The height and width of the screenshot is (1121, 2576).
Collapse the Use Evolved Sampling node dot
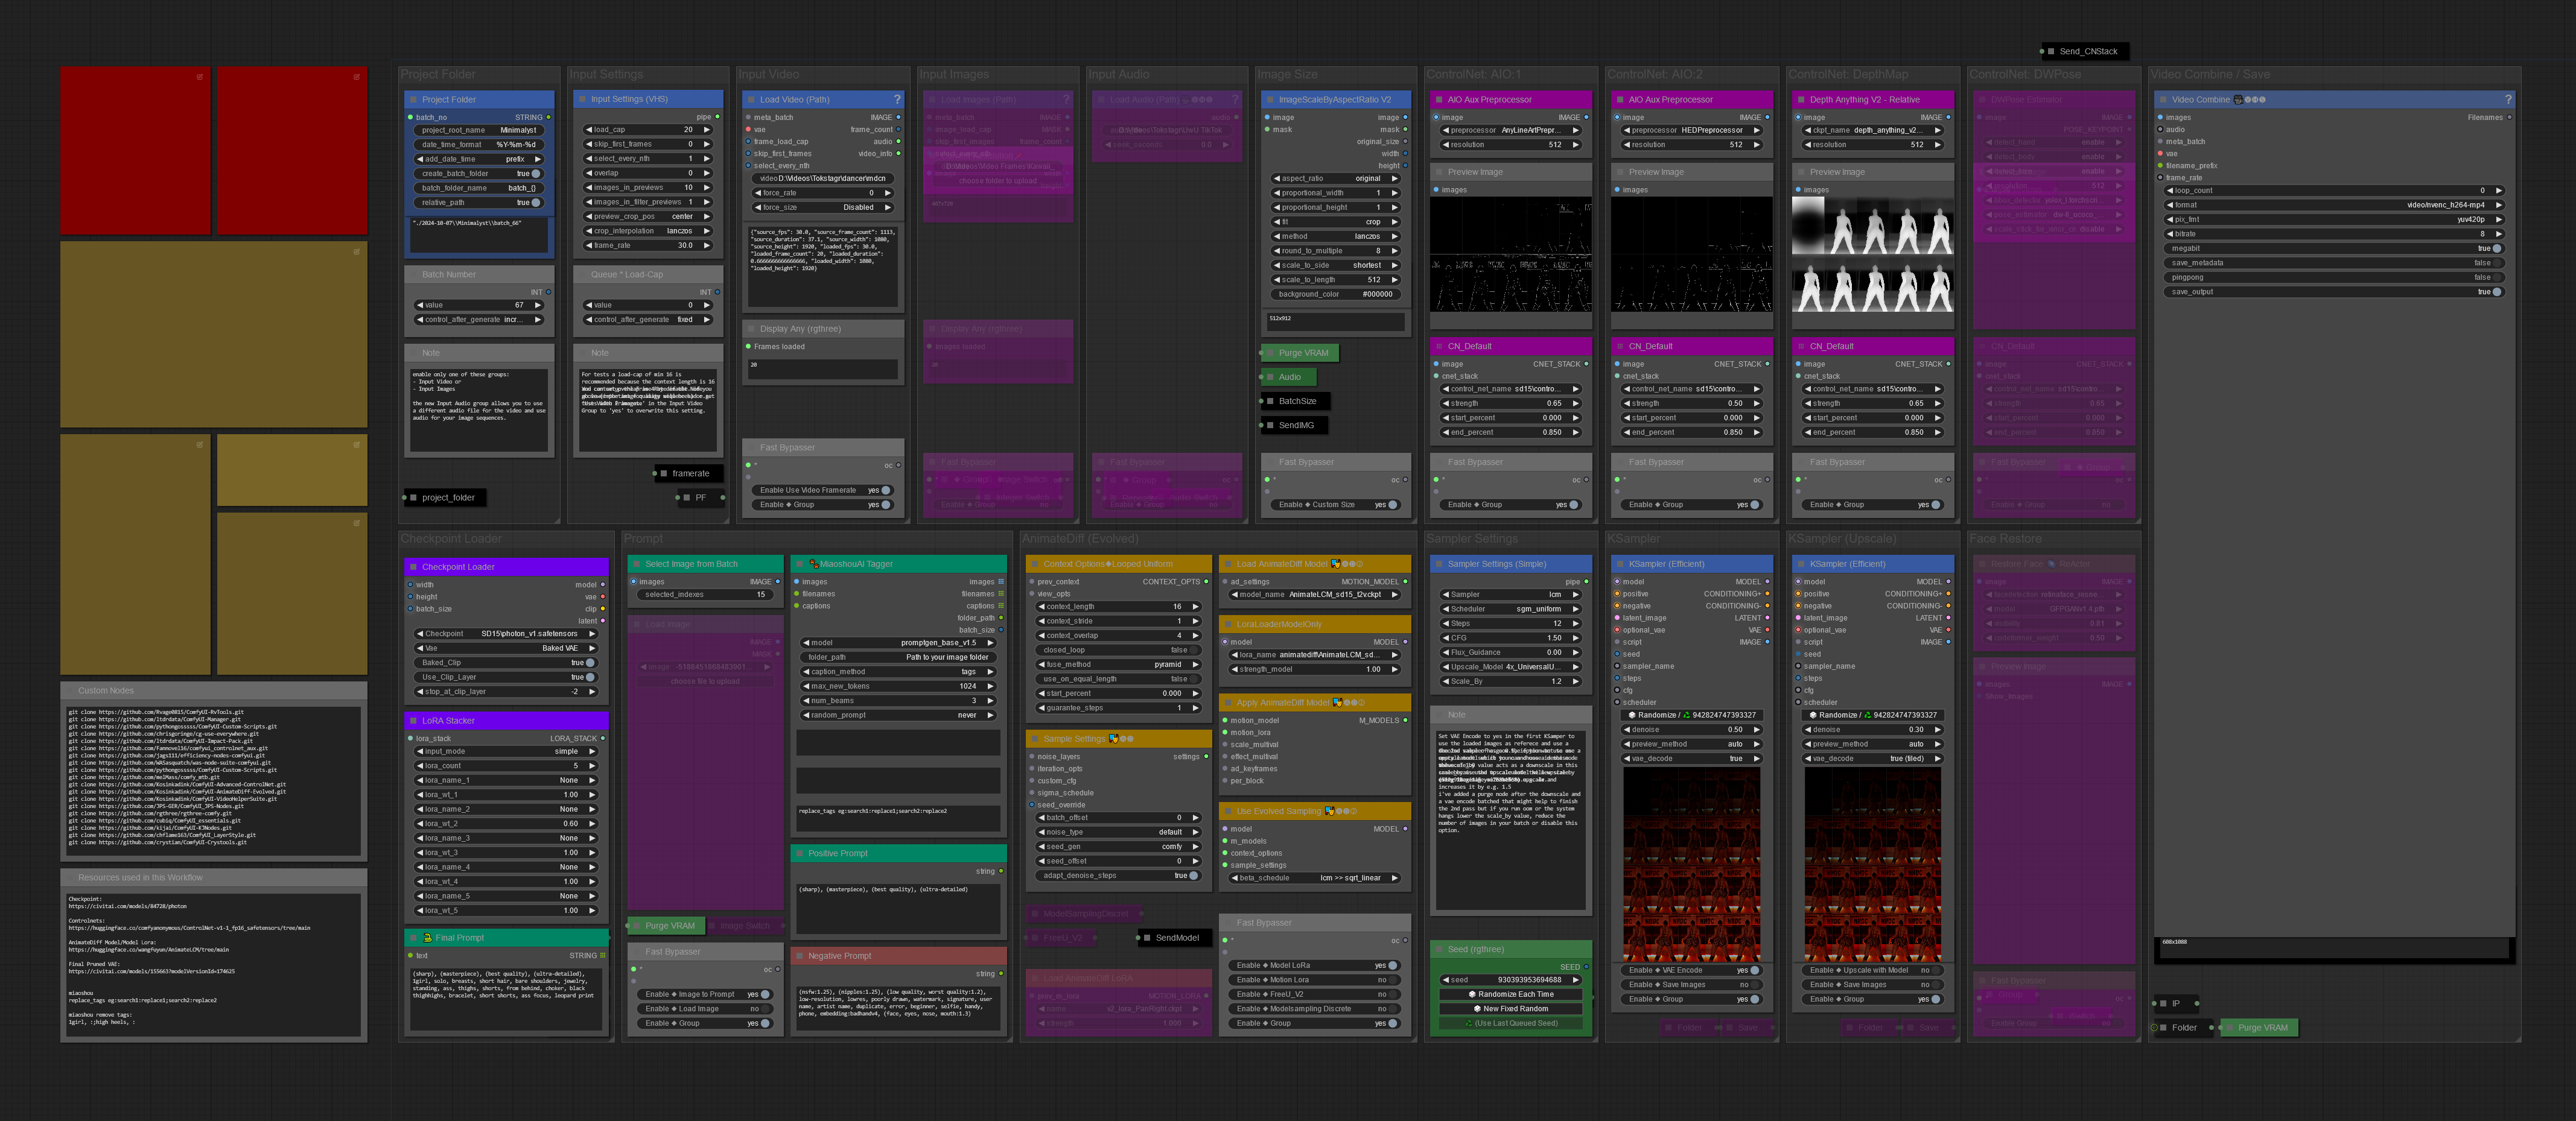pos(1228,811)
